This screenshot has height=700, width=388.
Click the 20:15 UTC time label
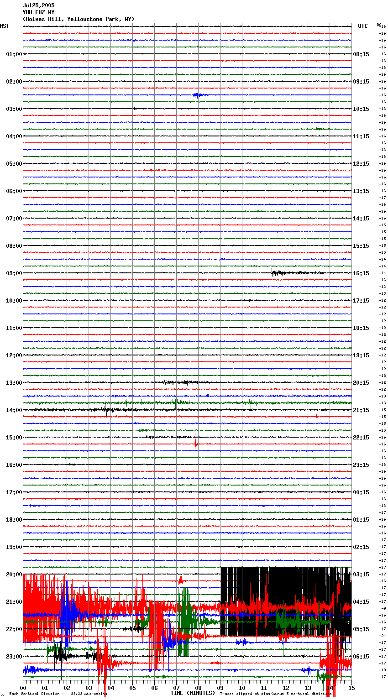tap(361, 383)
